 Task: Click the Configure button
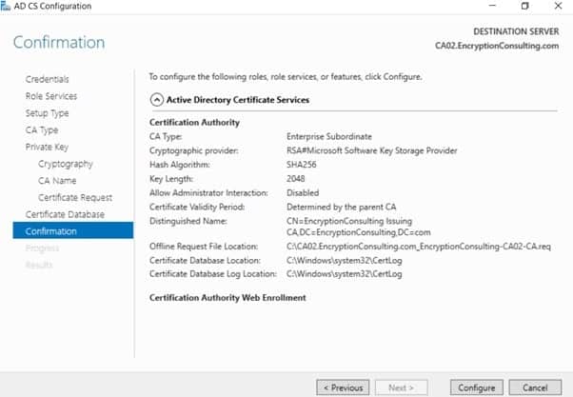point(476,387)
